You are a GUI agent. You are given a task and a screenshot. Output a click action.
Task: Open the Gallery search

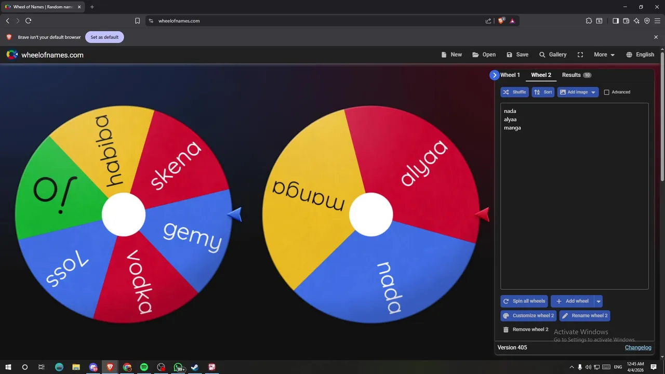pos(553,55)
